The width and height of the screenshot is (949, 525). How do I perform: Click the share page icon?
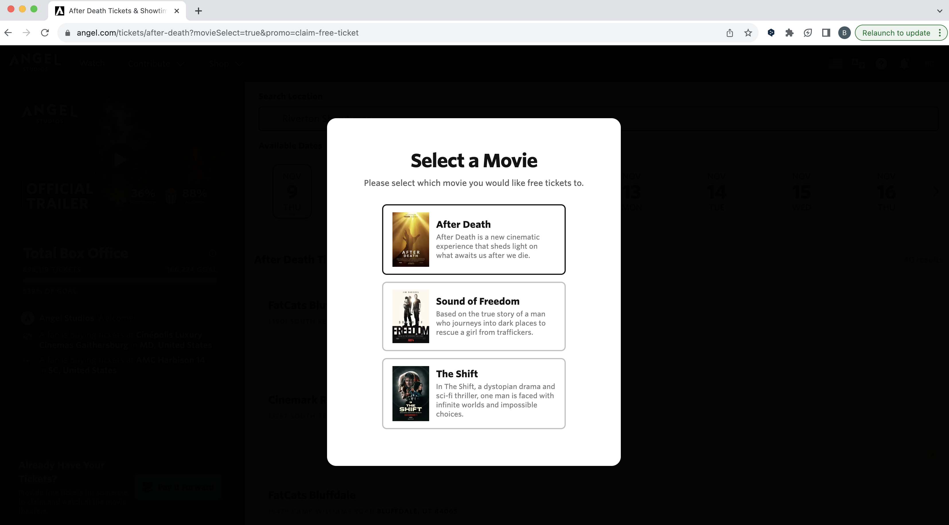730,33
